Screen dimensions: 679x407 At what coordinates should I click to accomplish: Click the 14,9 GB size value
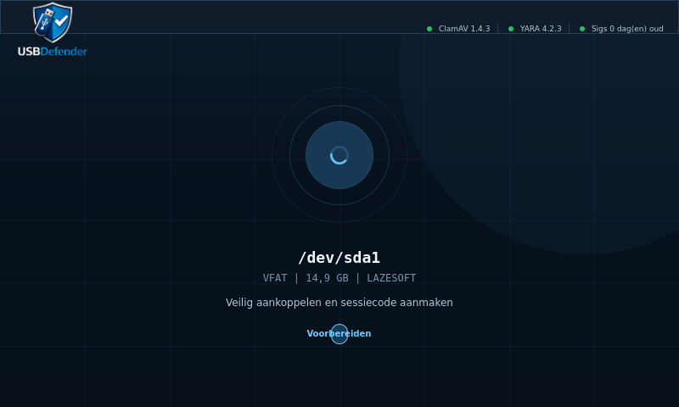pos(328,278)
